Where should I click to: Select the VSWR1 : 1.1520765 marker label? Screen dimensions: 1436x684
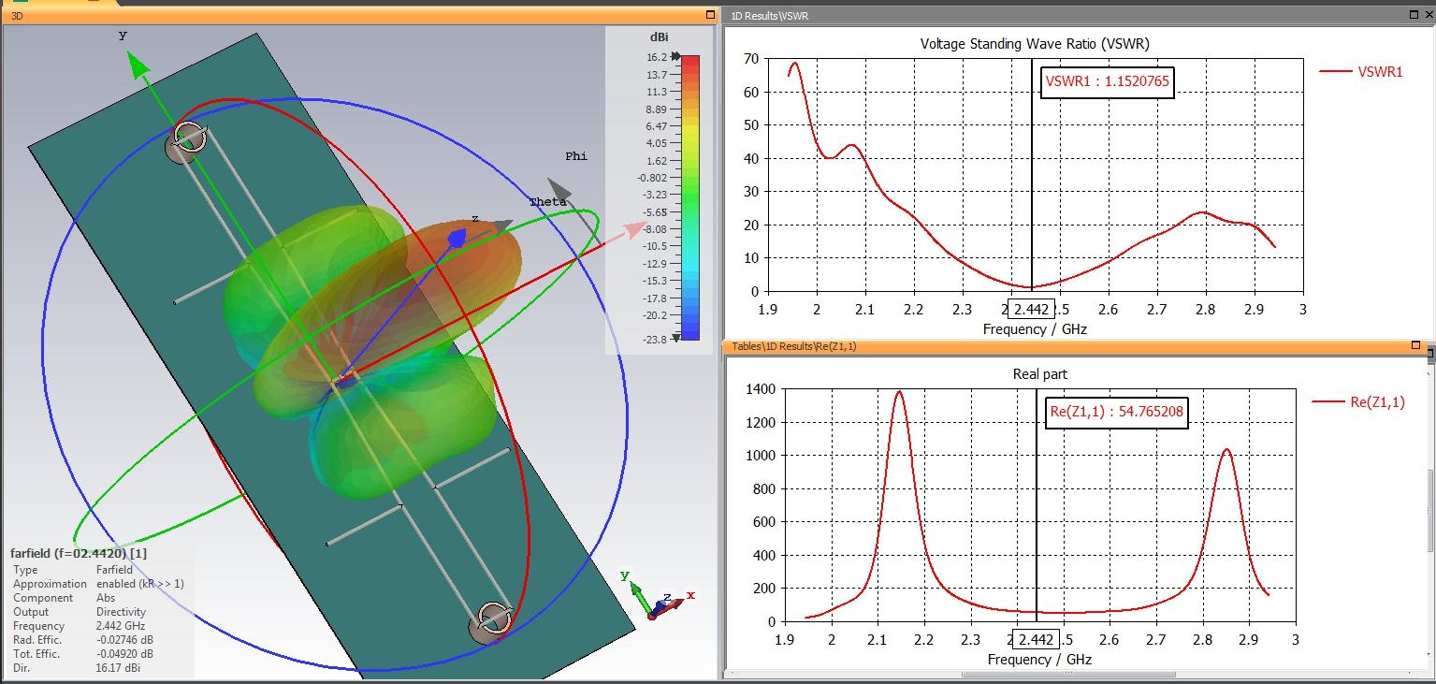1107,80
